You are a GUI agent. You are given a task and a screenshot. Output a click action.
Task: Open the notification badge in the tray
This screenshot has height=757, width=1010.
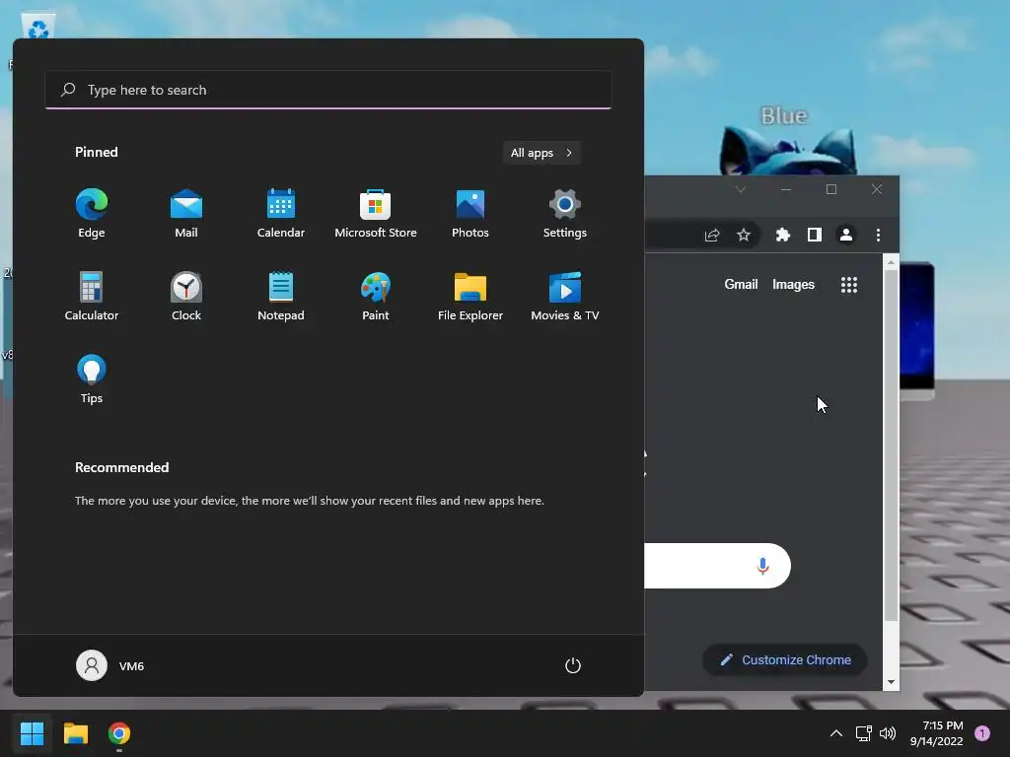pos(982,733)
